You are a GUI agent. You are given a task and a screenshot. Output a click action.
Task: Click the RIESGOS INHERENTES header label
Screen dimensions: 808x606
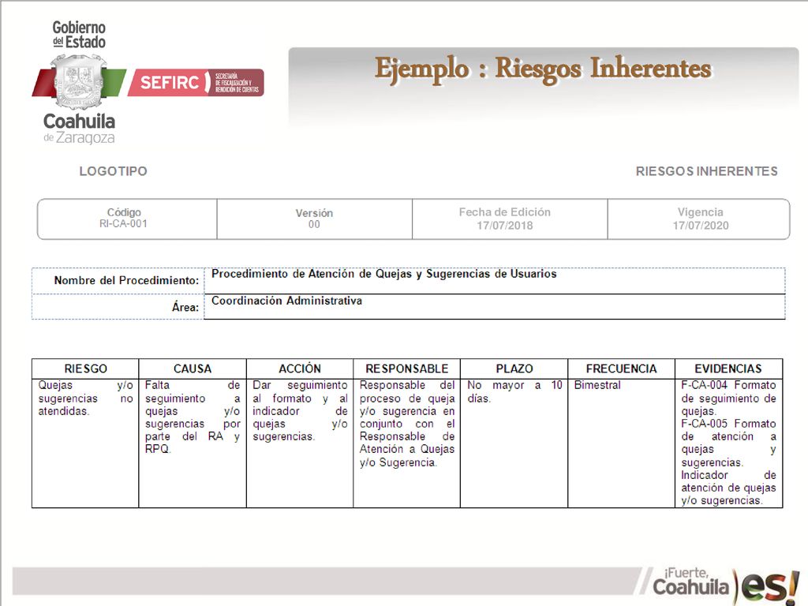(706, 171)
